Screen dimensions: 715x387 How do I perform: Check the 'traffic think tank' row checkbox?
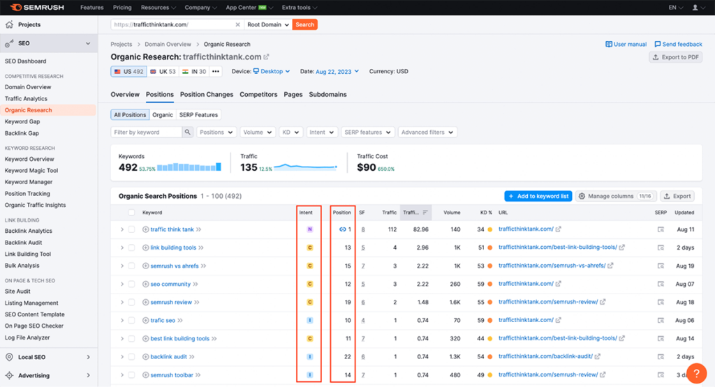pyautogui.click(x=131, y=229)
